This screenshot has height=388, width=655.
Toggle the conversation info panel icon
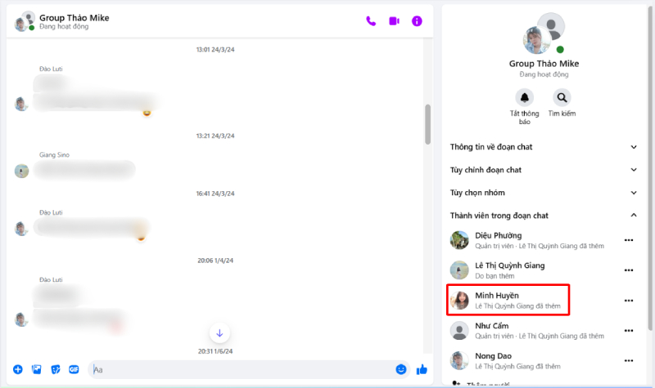[x=417, y=21]
